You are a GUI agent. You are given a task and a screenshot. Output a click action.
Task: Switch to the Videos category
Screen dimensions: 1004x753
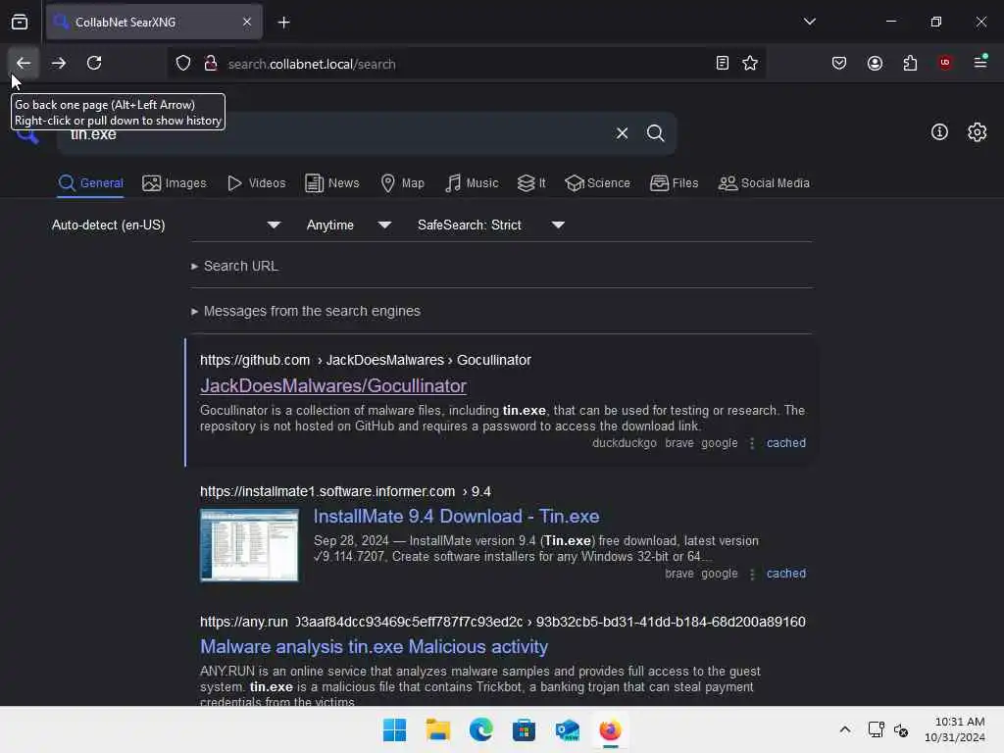pyautogui.click(x=256, y=183)
